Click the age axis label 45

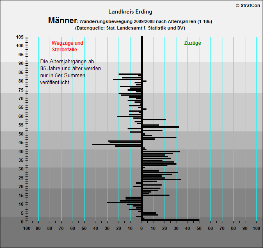[x=21, y=143]
